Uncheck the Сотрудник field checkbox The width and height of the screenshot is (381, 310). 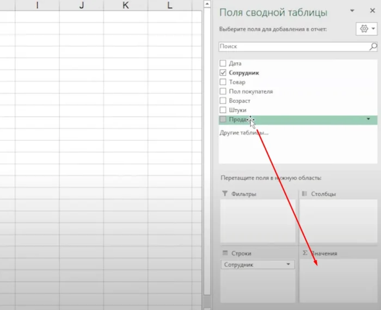[223, 73]
